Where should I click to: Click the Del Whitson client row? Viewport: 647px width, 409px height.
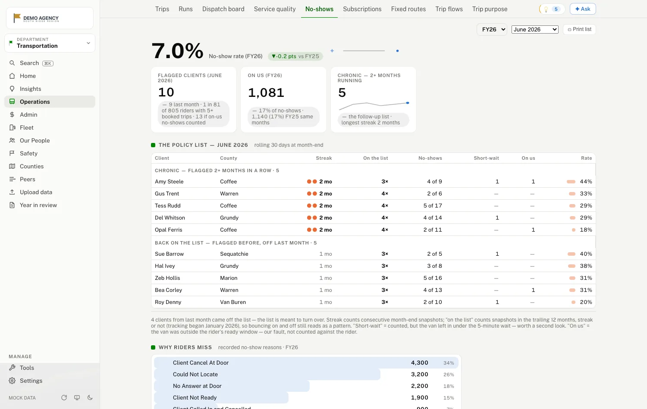[x=373, y=218]
